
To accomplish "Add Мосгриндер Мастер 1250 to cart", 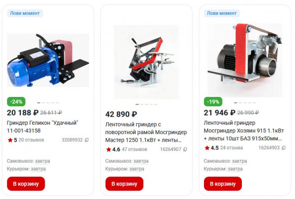I will pyautogui.click(x=124, y=184).
